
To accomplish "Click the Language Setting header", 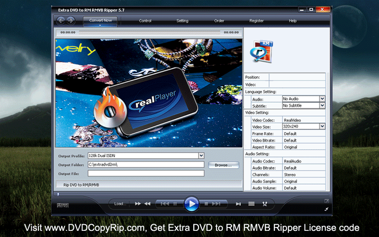I will click(x=261, y=92).
